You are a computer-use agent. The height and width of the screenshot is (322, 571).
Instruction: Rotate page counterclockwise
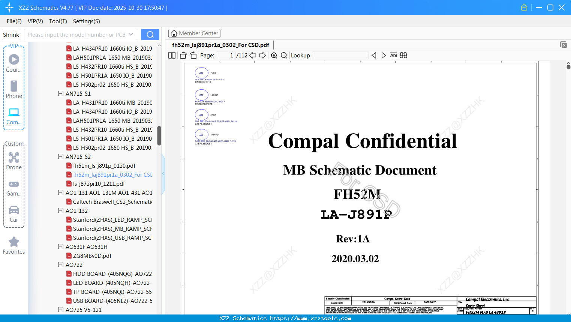tap(183, 55)
